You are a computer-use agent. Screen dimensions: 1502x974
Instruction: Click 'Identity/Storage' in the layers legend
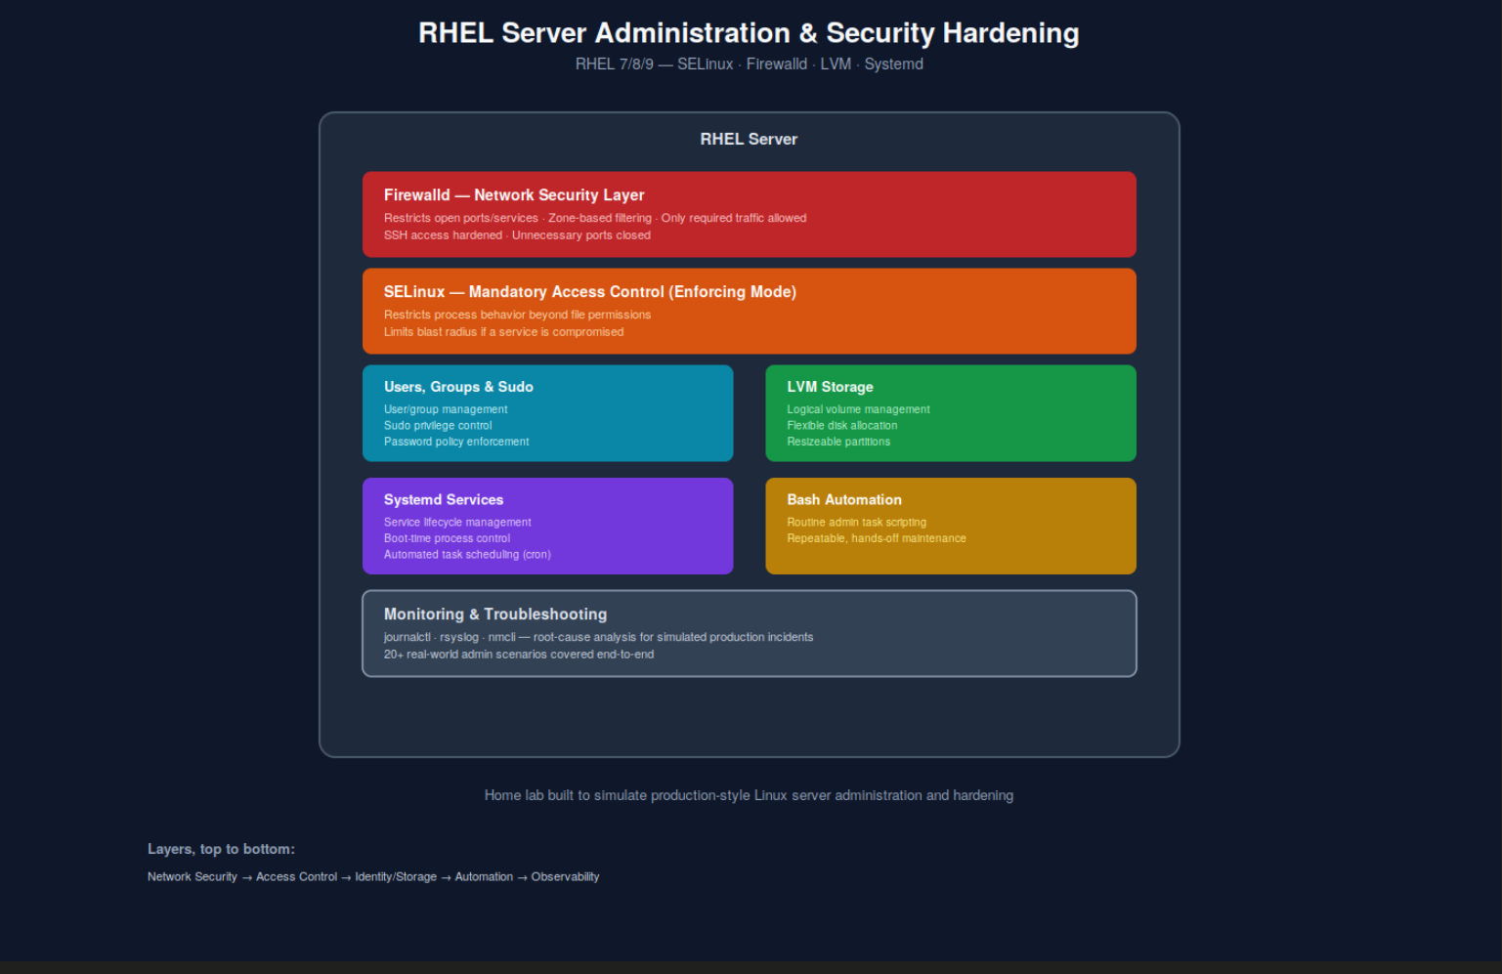(x=396, y=877)
